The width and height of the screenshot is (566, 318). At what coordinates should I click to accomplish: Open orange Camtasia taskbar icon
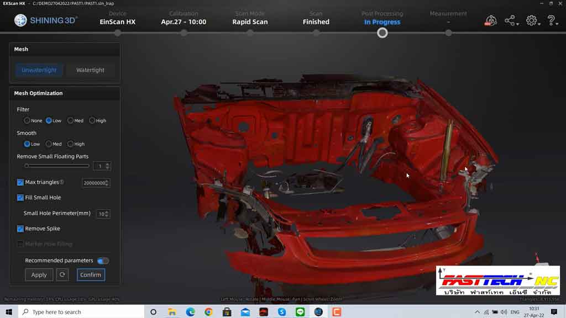[337, 312]
